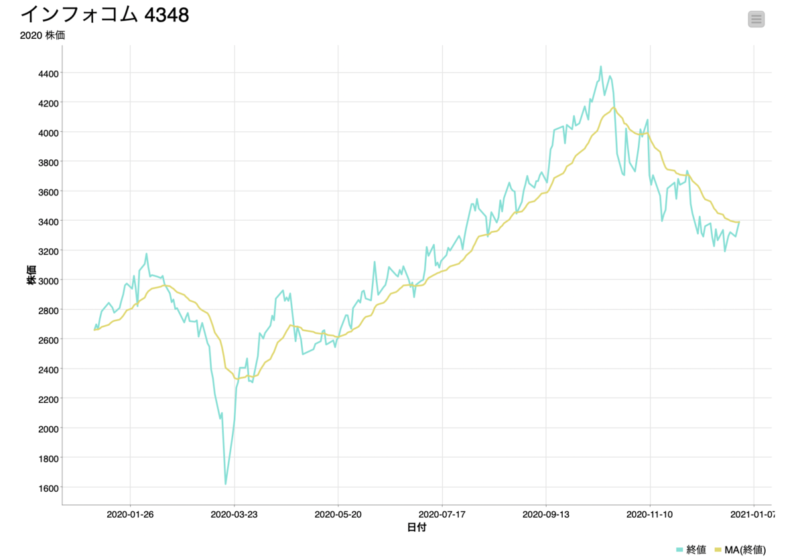Click the subtitle 2020 株価
The image size is (804, 558).
point(43,35)
